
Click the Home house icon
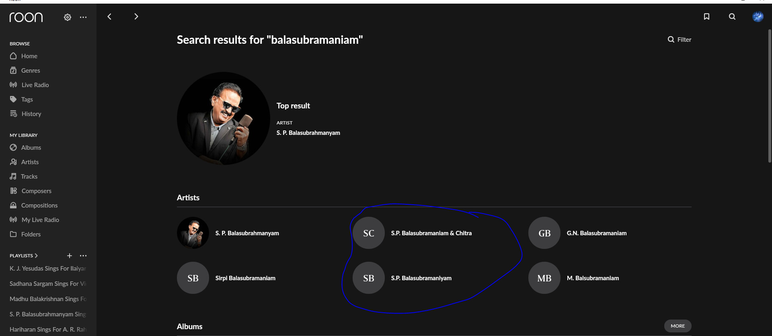pyautogui.click(x=13, y=56)
